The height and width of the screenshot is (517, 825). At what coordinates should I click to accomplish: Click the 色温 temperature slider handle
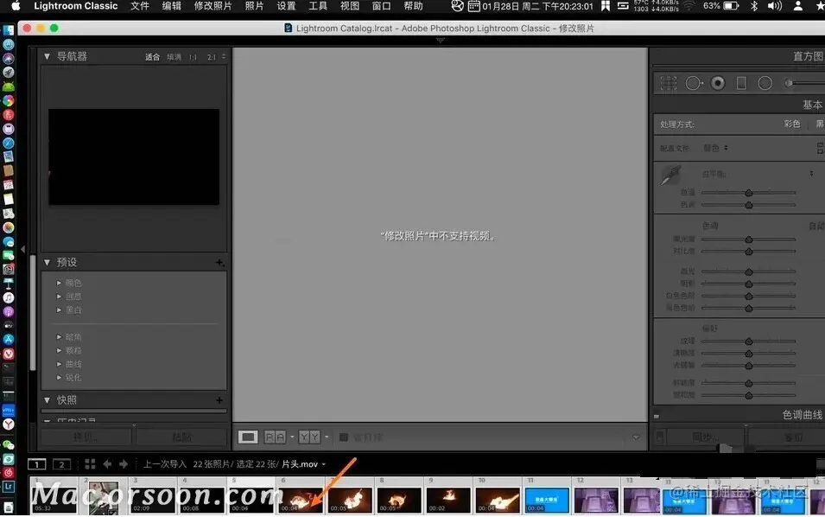point(748,193)
